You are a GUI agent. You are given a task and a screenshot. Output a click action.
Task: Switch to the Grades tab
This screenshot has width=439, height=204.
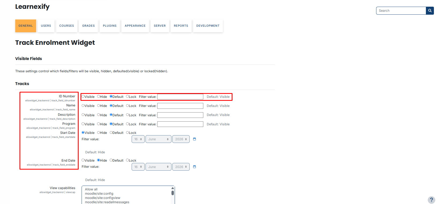tap(89, 26)
